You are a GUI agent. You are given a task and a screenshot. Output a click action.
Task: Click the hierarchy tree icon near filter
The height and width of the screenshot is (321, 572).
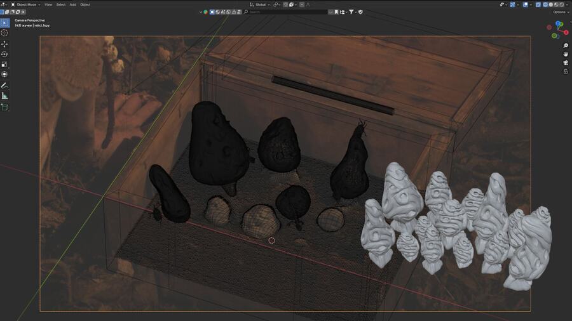point(342,12)
